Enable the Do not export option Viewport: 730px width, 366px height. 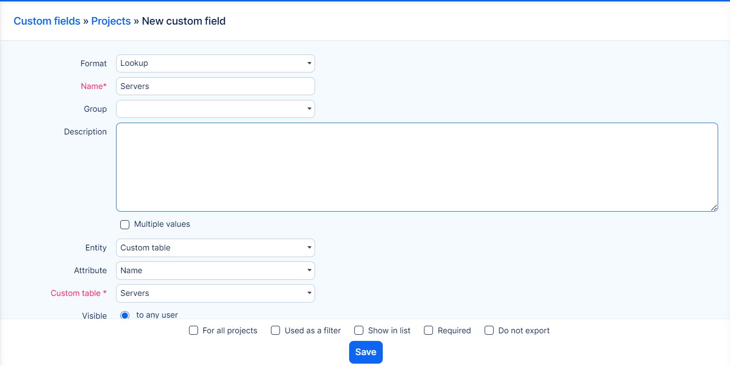click(x=488, y=330)
